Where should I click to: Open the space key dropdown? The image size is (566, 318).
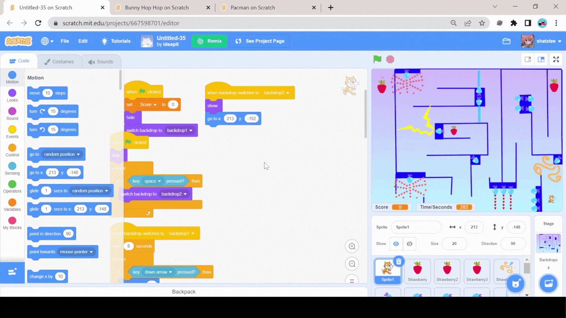tap(153, 181)
